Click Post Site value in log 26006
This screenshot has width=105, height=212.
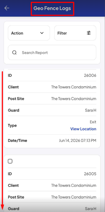(x=74, y=99)
